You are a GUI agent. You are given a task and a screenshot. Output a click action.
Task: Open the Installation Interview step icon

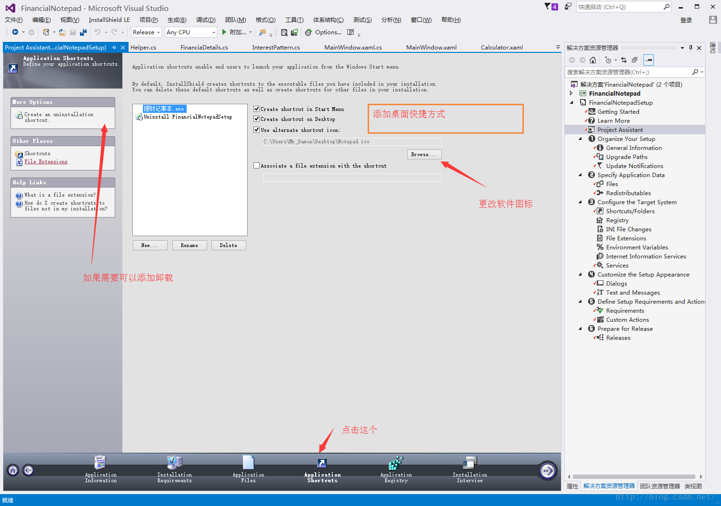(x=470, y=462)
